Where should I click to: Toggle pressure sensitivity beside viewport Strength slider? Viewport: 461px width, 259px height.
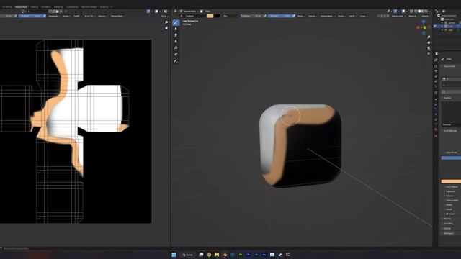[x=293, y=16]
